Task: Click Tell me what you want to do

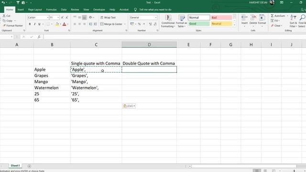Action: 155,10
